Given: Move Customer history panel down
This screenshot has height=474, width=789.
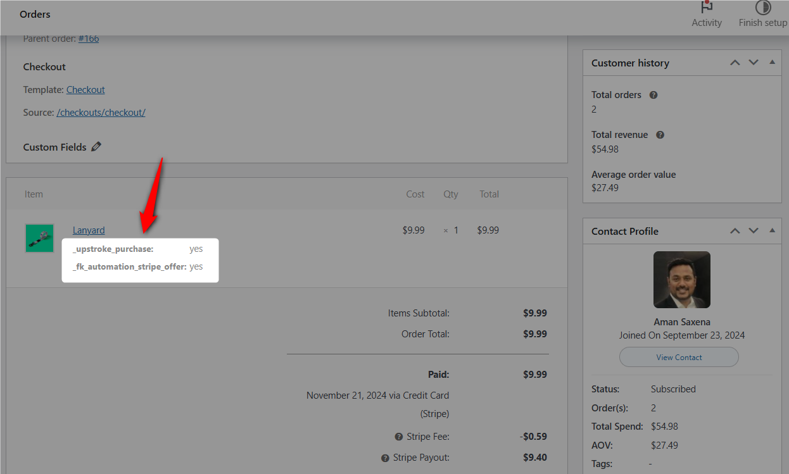Looking at the screenshot, I should (754, 63).
